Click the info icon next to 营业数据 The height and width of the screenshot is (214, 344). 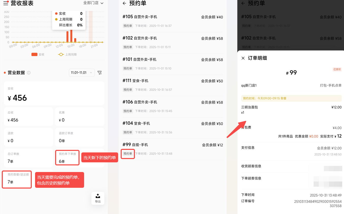pyautogui.click(x=29, y=73)
